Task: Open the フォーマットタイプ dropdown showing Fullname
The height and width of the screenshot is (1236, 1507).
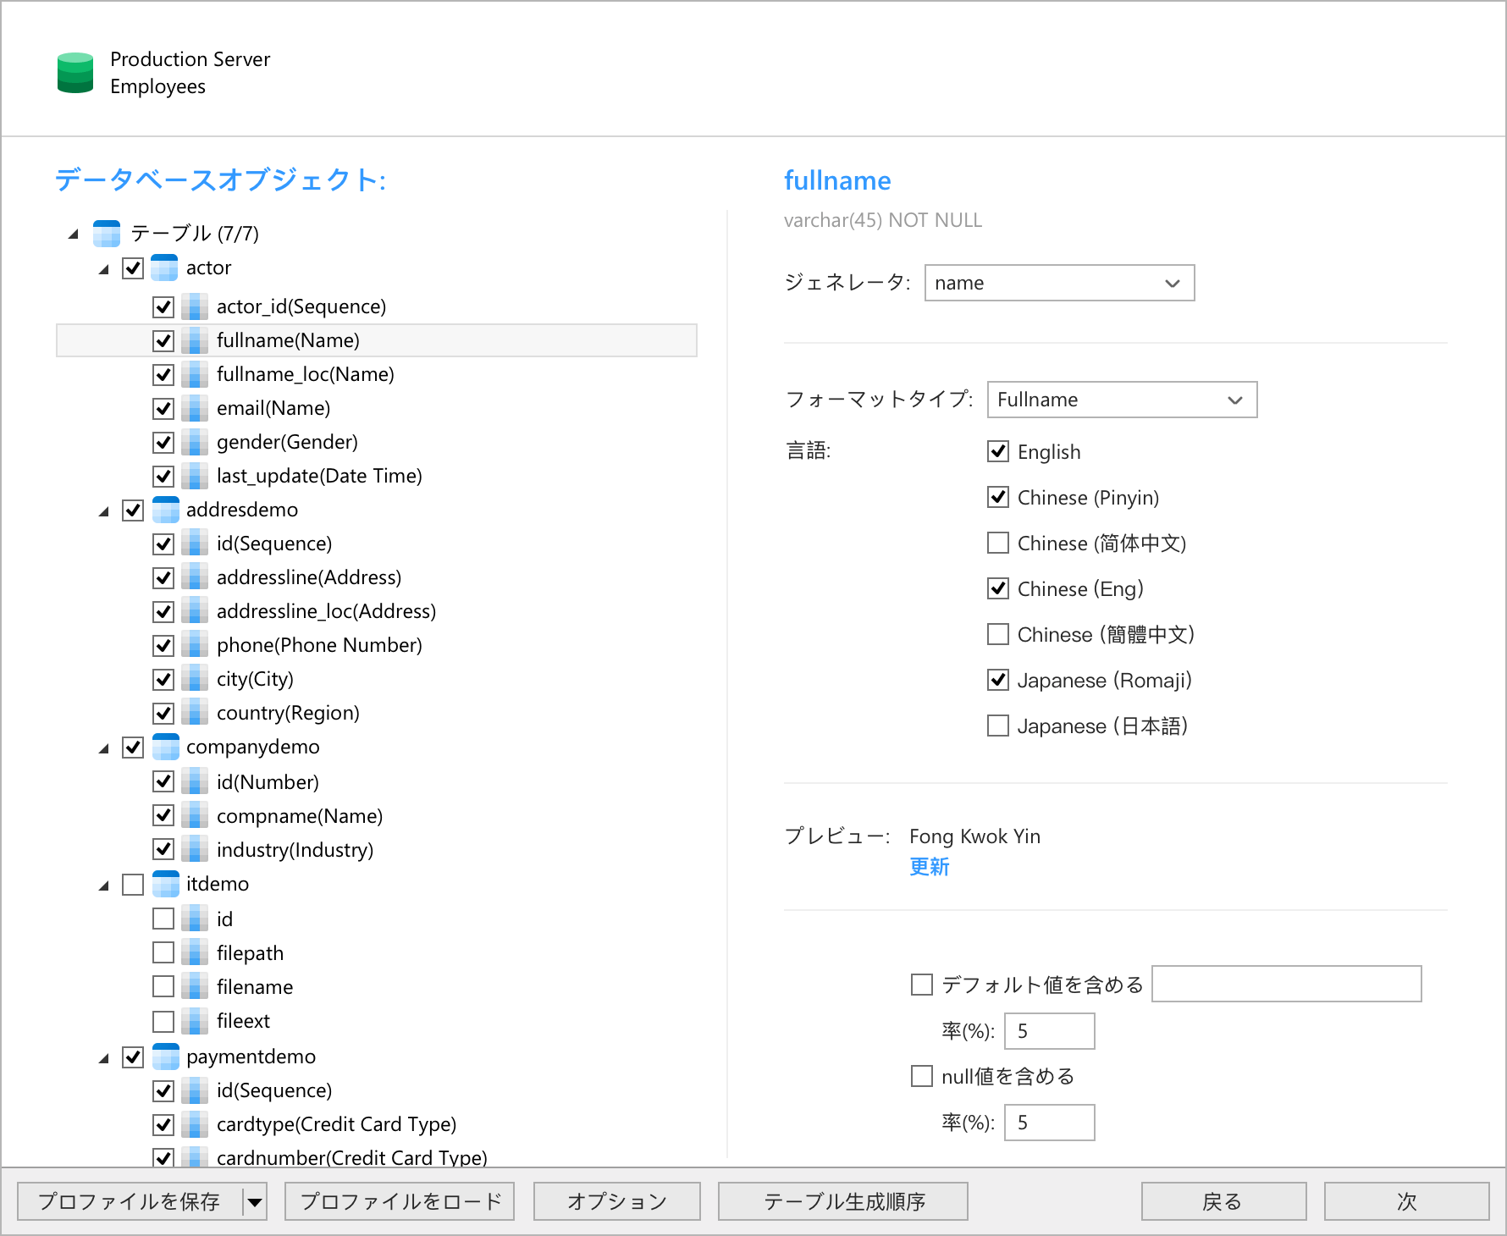Action: 1122,400
